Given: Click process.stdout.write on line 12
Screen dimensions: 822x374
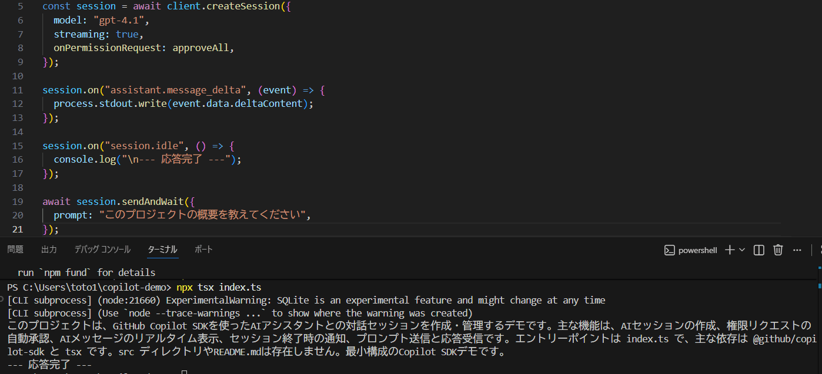Looking at the screenshot, I should click(111, 104).
